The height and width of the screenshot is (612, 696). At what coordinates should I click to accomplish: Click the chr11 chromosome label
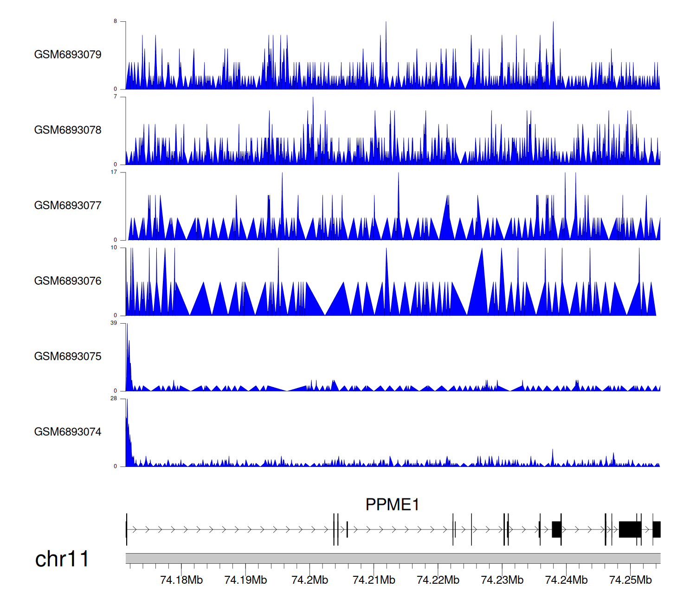pyautogui.click(x=62, y=559)
